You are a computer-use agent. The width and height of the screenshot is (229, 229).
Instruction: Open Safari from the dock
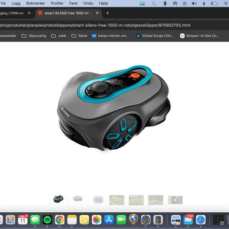201,220
